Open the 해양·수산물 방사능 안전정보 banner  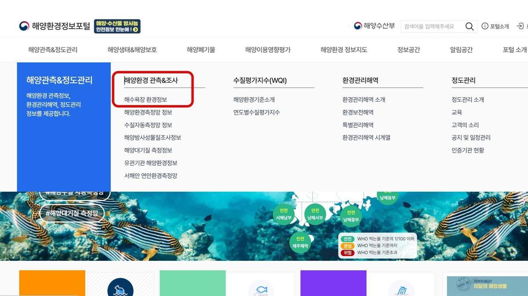(x=117, y=26)
